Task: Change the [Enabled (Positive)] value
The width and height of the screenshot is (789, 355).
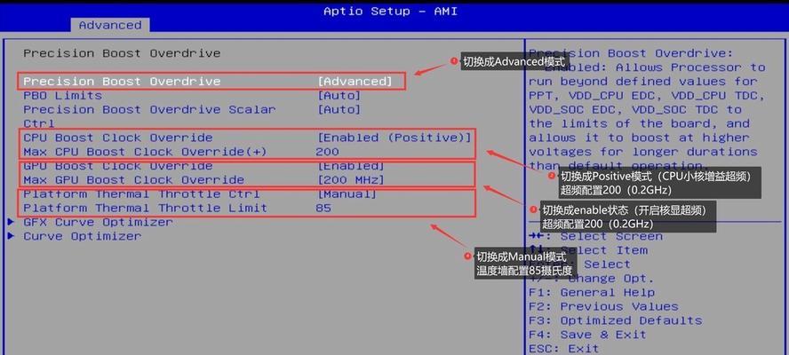Action: 394,138
